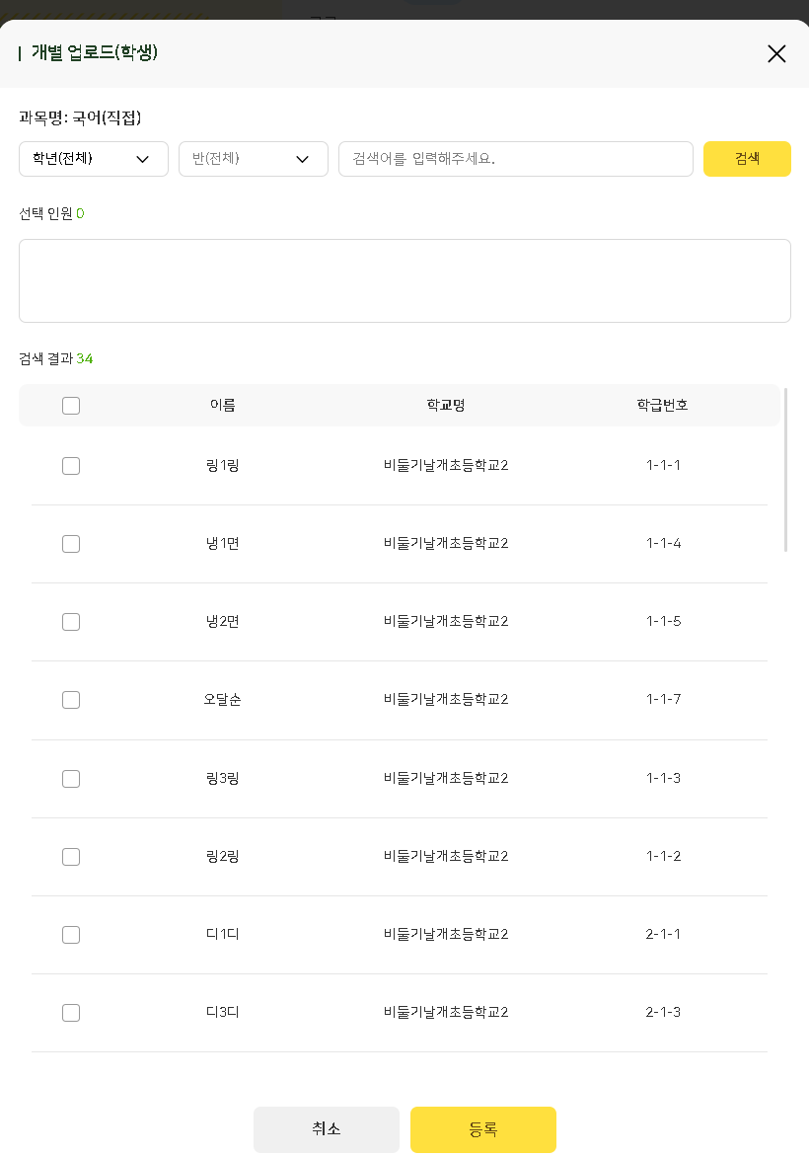Tick the checkbox next to 오달순
809x1157 pixels.
coord(71,700)
